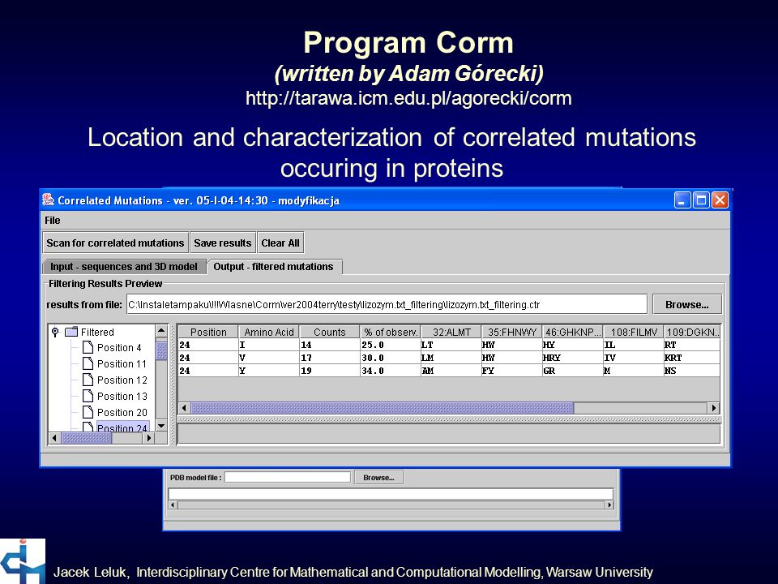Viewport: 778px width, 584px height.
Task: Click the tree horizontal scrollbar thumb
Action: pos(87,438)
